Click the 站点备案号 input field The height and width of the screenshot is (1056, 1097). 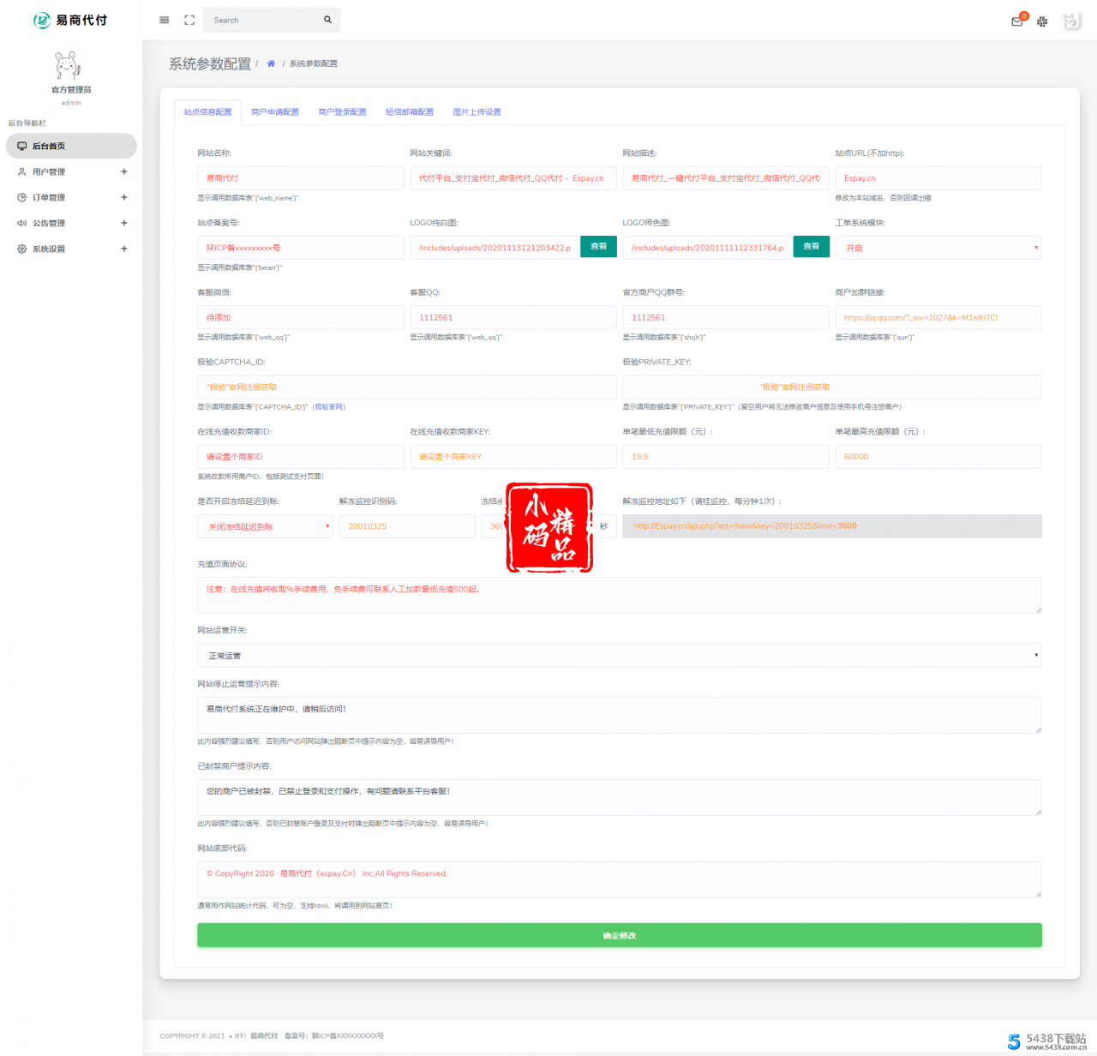[301, 248]
